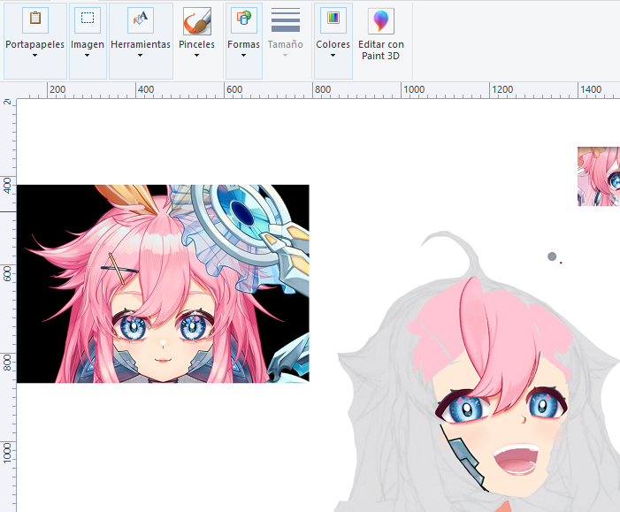The width and height of the screenshot is (620, 512).
Task: Click the pasted reference image with black background
Action: pyautogui.click(x=163, y=284)
